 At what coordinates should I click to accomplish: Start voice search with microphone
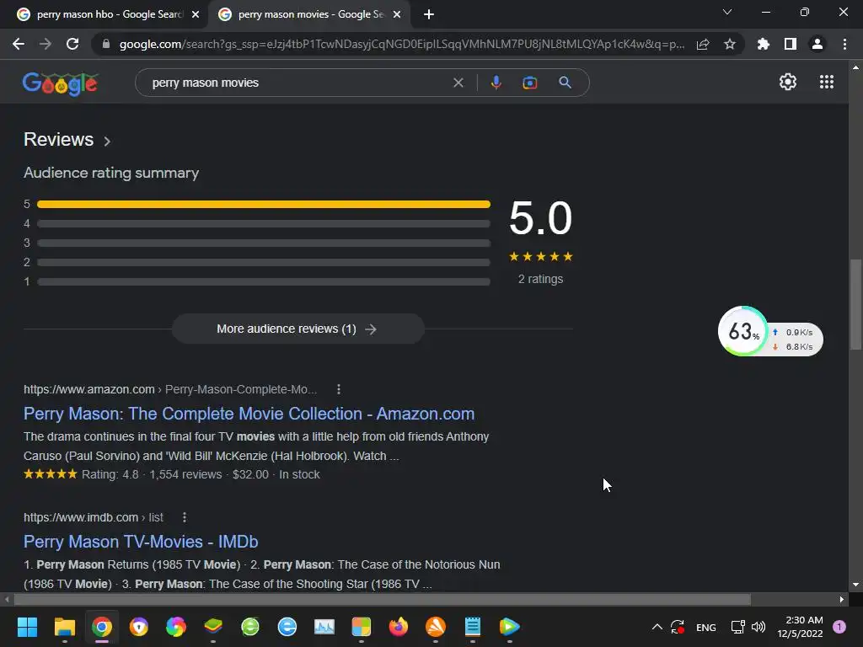coord(496,83)
